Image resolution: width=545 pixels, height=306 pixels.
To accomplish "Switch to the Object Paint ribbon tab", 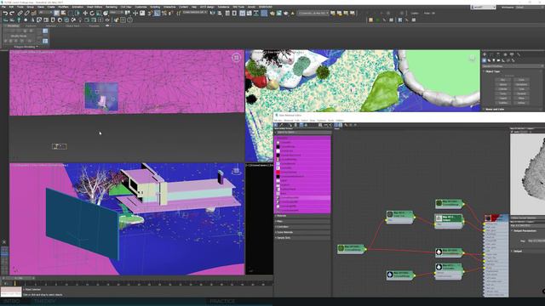I will click(x=72, y=25).
